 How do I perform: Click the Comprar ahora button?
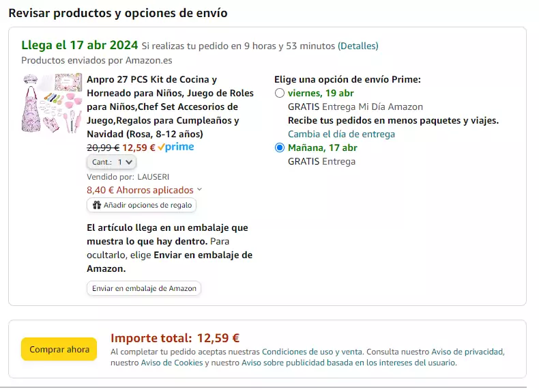[59, 349]
